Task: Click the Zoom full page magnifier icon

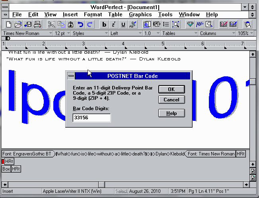Action: click(175, 25)
